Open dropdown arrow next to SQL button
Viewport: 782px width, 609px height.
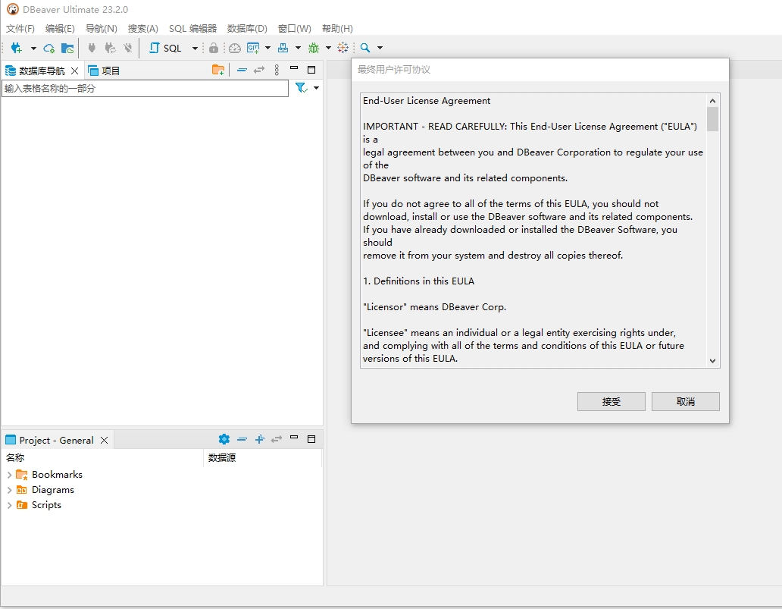click(x=195, y=48)
